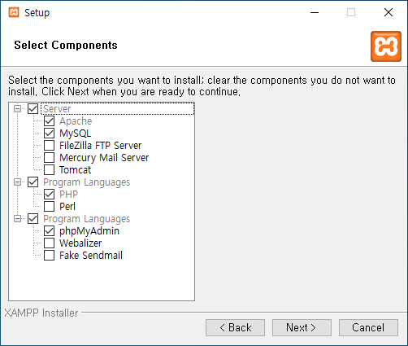This screenshot has height=346, width=408.
Task: Click the Next button
Action: (302, 327)
